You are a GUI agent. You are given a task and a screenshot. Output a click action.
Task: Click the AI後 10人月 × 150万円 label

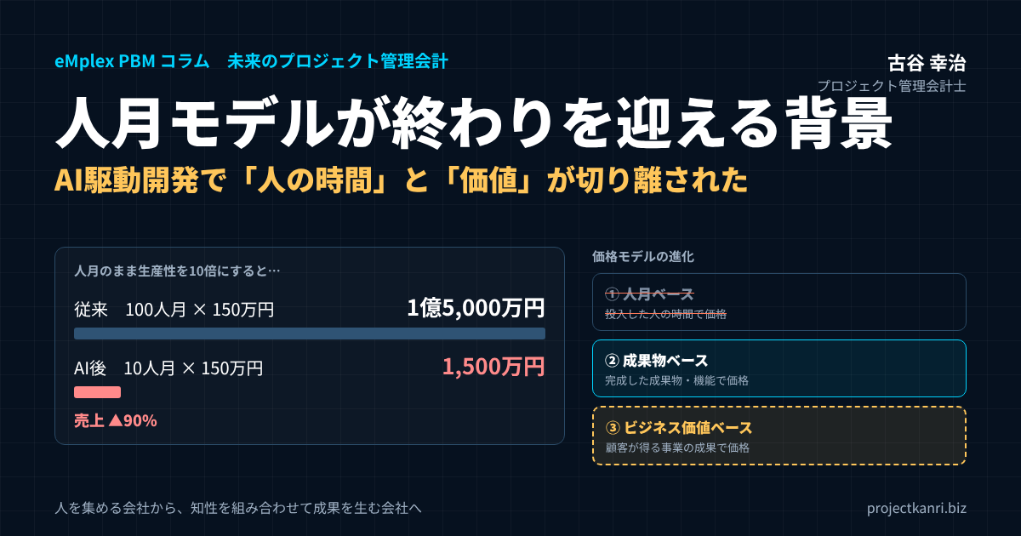click(168, 368)
